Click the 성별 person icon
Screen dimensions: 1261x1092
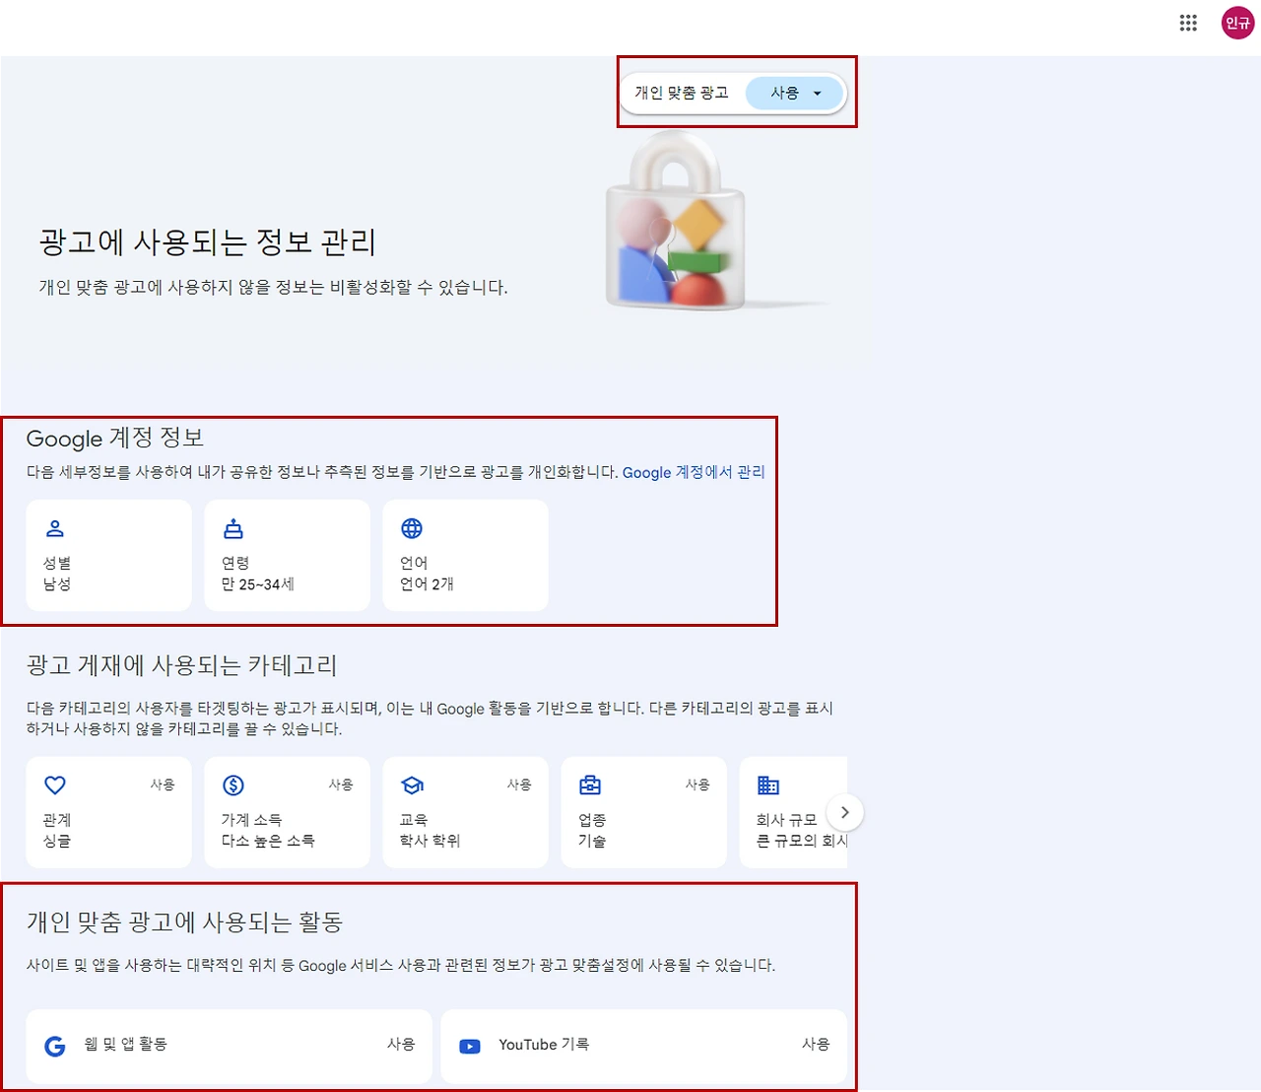[x=55, y=528]
